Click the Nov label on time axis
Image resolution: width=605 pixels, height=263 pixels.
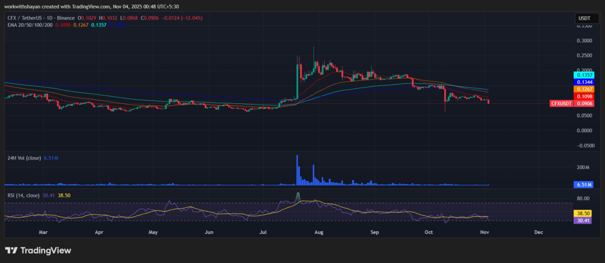click(x=484, y=233)
